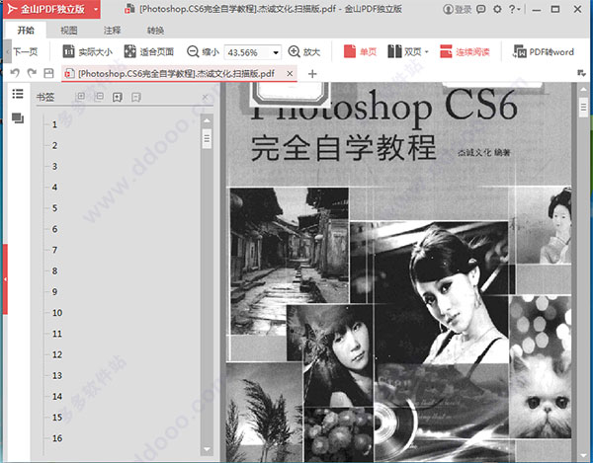Open bookmark 11
The height and width of the screenshot is (463, 593).
[x=57, y=334]
